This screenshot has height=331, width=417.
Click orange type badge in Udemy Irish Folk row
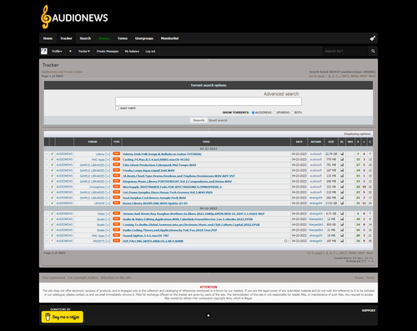coord(116,153)
